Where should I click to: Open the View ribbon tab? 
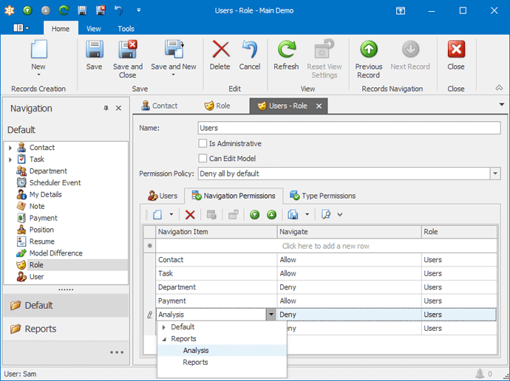click(x=94, y=29)
